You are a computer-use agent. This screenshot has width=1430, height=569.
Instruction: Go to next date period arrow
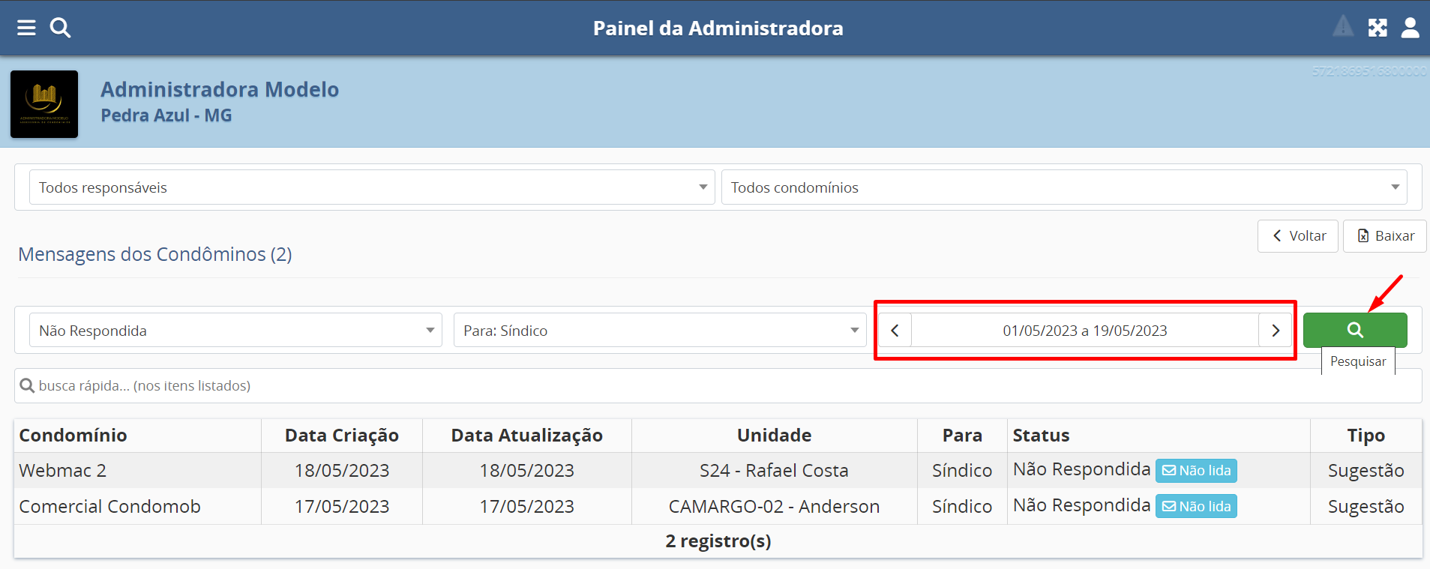[1275, 331]
